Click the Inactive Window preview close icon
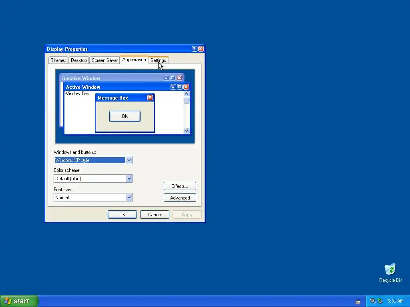Image resolution: width=410 pixels, height=307 pixels. click(x=179, y=78)
